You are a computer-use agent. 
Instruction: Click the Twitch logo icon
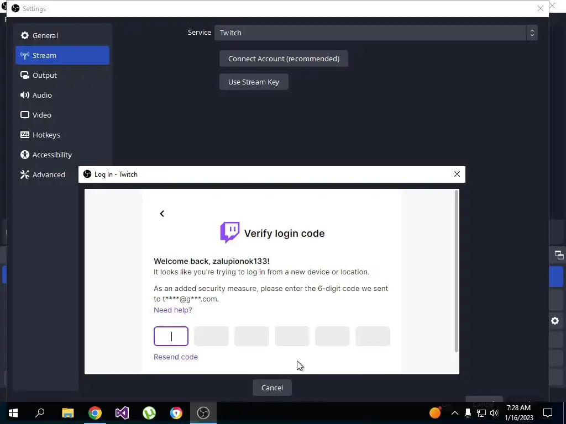(230, 232)
